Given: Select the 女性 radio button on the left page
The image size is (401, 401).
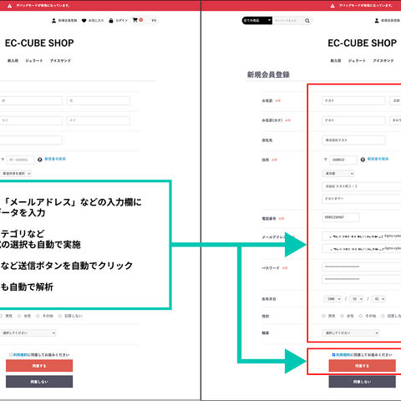Looking at the screenshot, I should pyautogui.click(x=19, y=316).
